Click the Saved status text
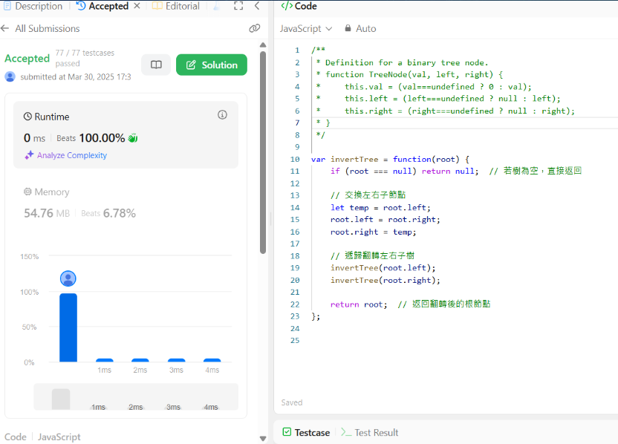Screen dimensions: 618x444 (292, 402)
